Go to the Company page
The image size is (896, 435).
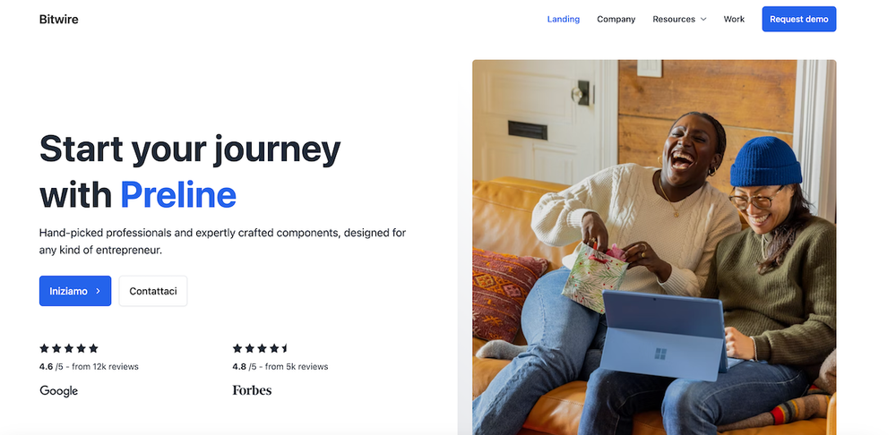point(616,20)
